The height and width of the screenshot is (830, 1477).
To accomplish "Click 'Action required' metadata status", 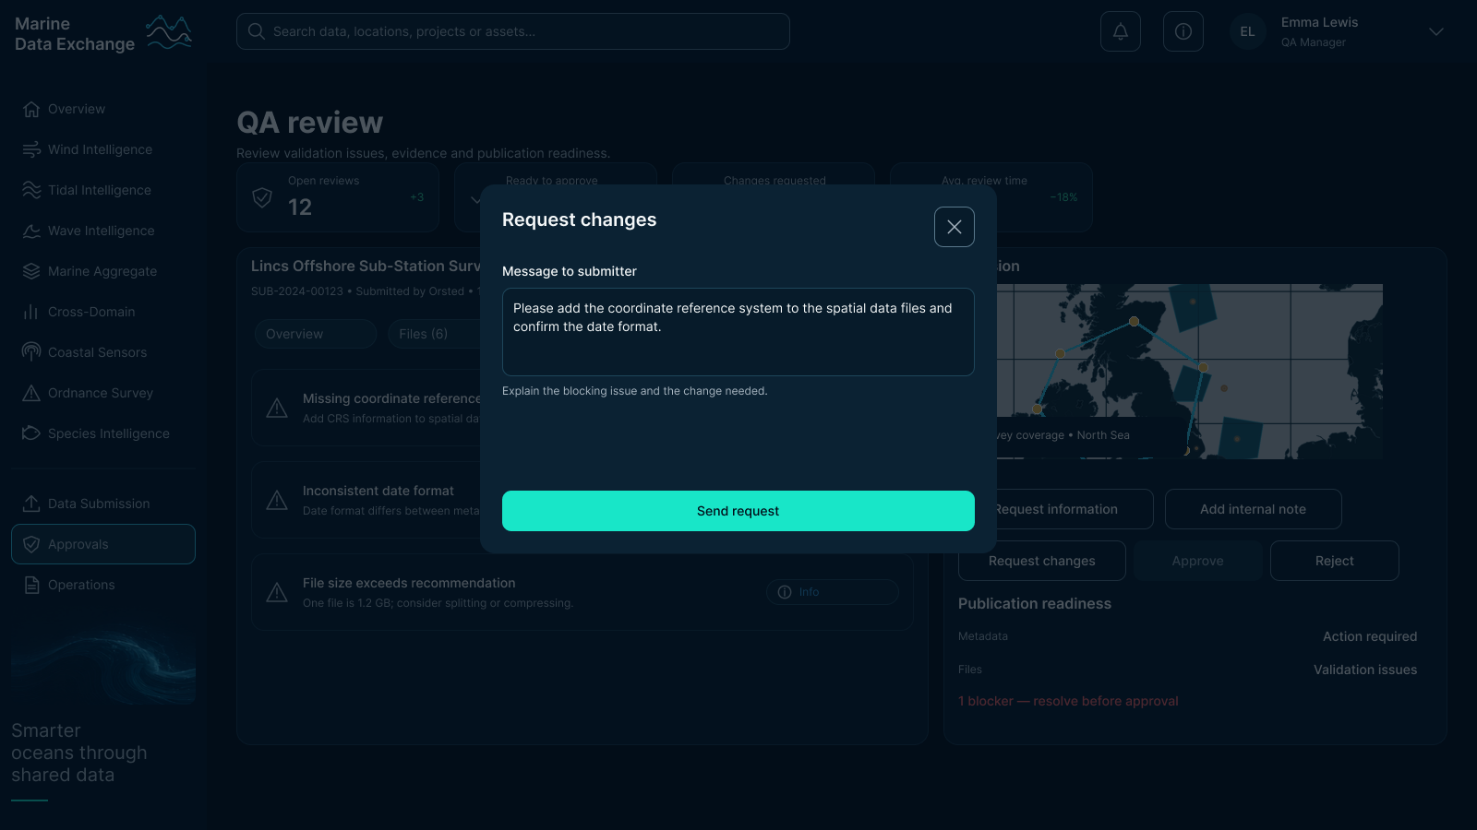I will pos(1370,636).
